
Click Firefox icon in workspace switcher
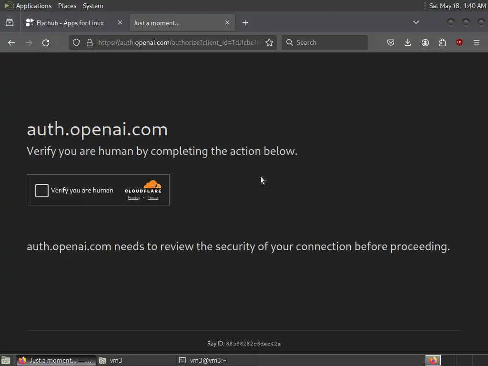tap(433, 360)
